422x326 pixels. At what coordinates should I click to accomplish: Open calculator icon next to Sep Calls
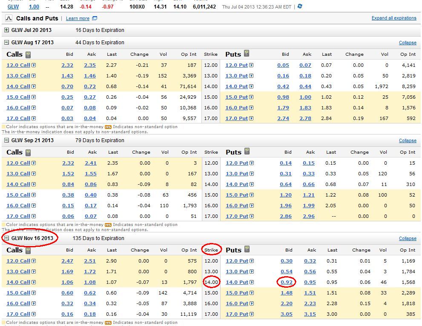point(28,152)
